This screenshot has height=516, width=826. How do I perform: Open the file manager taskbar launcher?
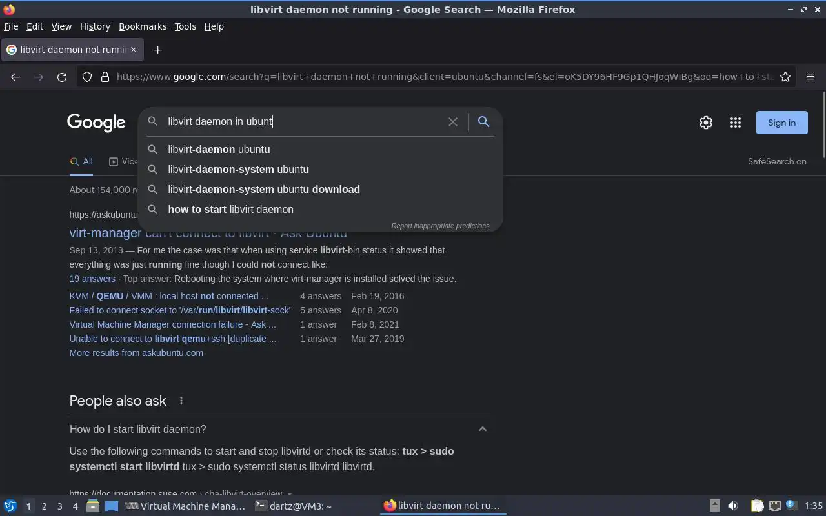[92, 506]
